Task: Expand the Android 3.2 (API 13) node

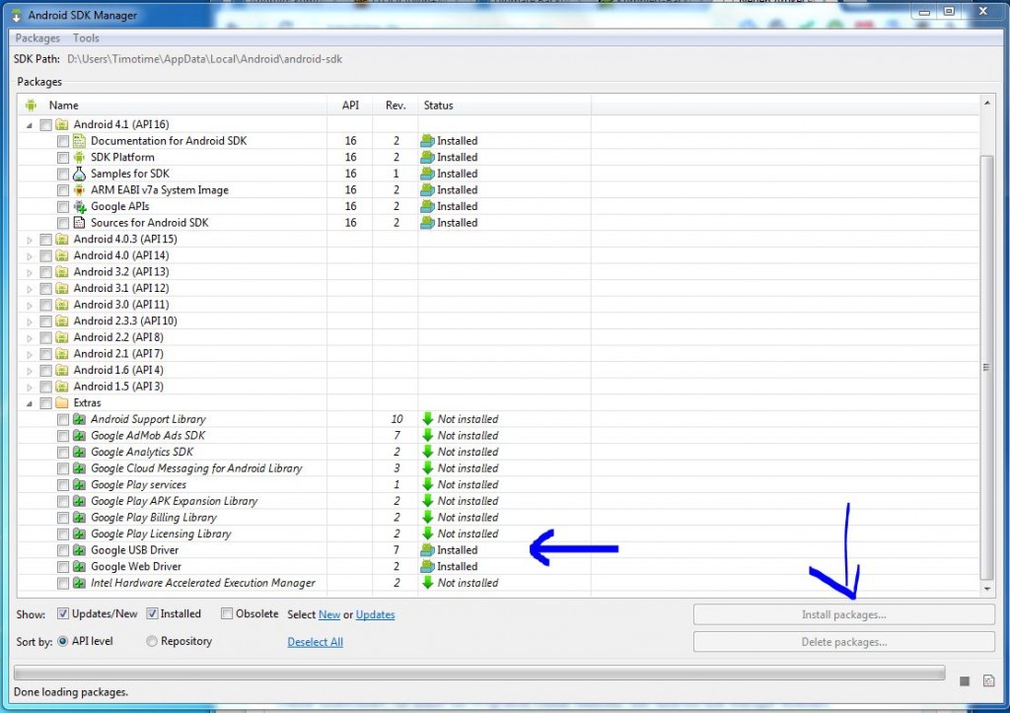Action: 29,272
